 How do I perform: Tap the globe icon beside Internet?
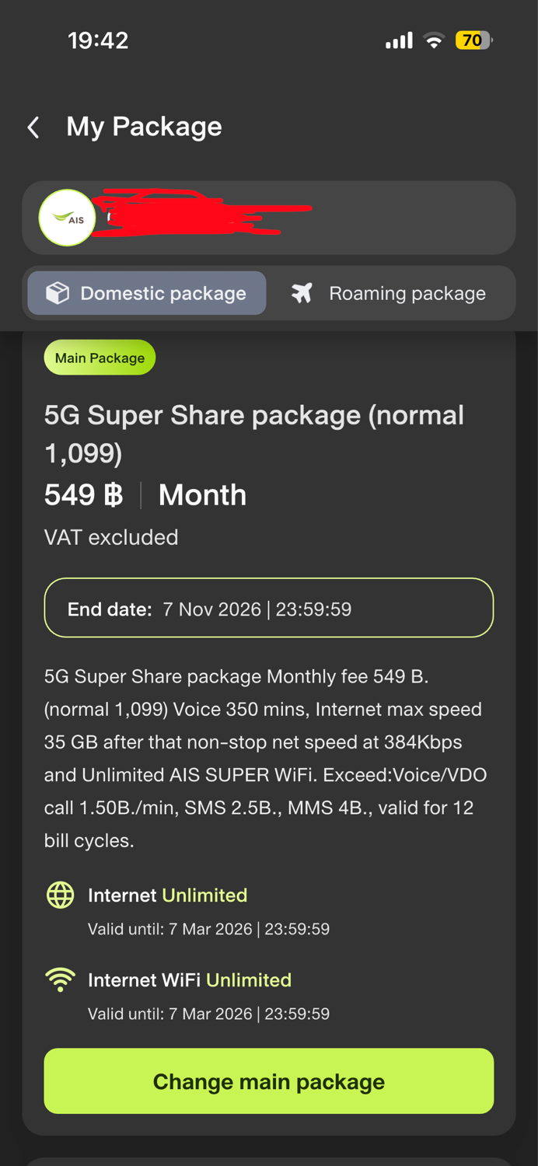[x=61, y=895]
